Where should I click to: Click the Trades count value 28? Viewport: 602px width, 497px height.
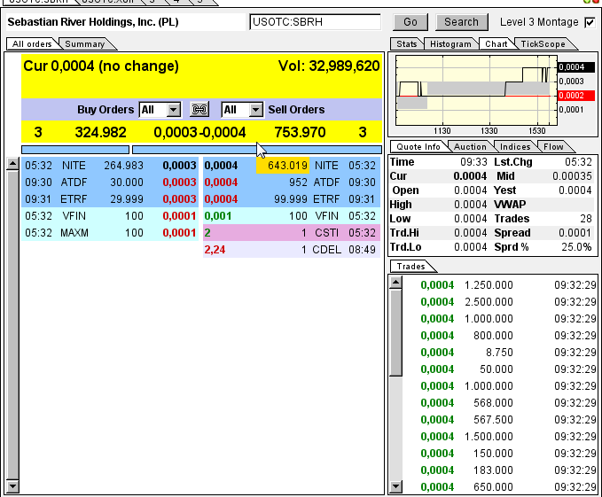[586, 219]
